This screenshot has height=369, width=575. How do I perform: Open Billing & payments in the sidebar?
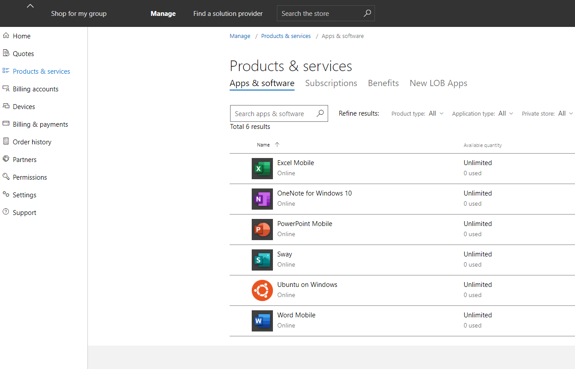(40, 124)
